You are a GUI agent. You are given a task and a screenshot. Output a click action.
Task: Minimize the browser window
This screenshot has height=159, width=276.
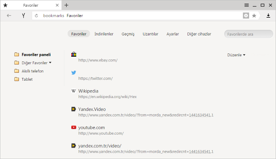click(254, 6)
